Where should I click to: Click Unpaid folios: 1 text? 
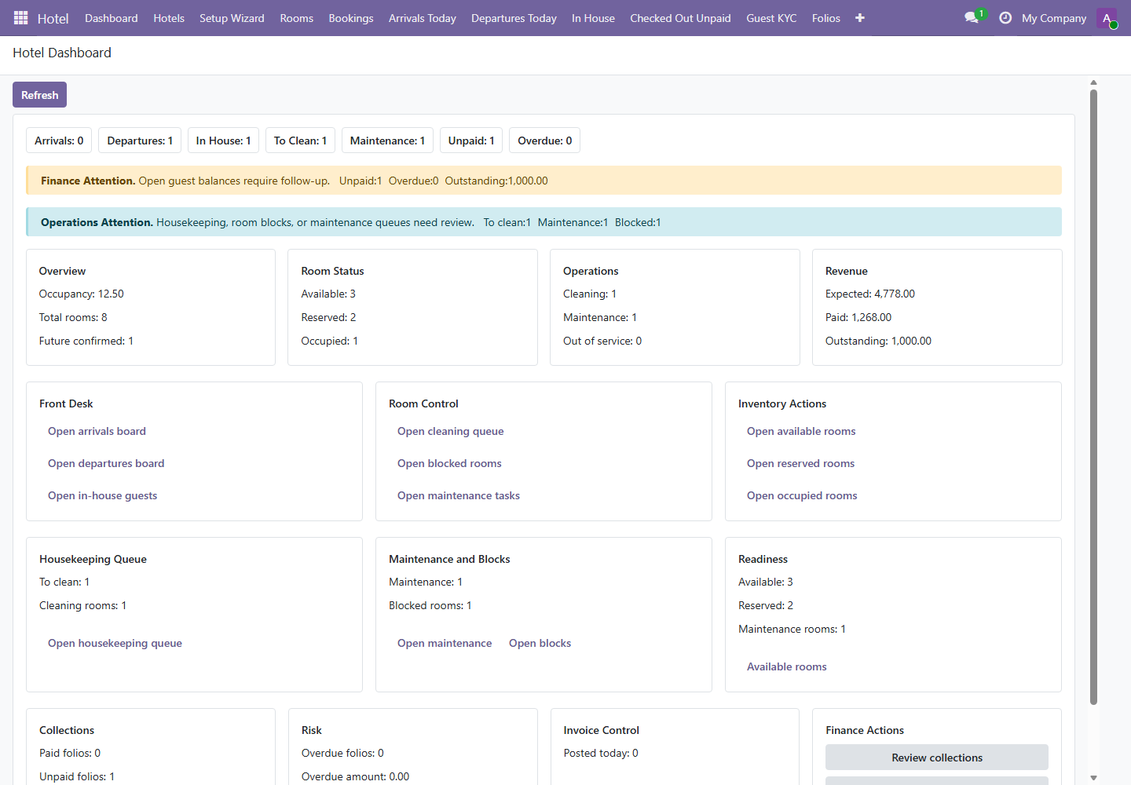click(x=77, y=776)
